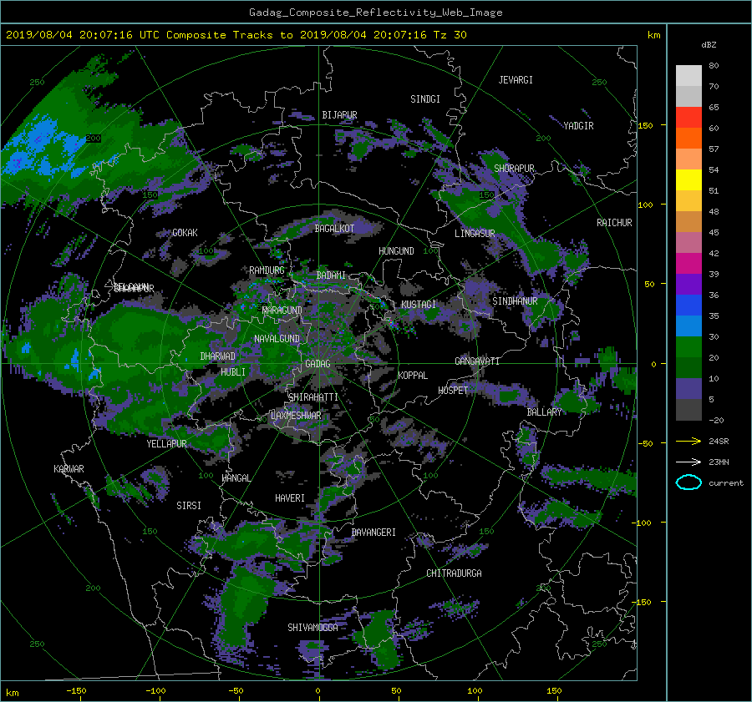Click the NAVALGUND city label

(277, 339)
